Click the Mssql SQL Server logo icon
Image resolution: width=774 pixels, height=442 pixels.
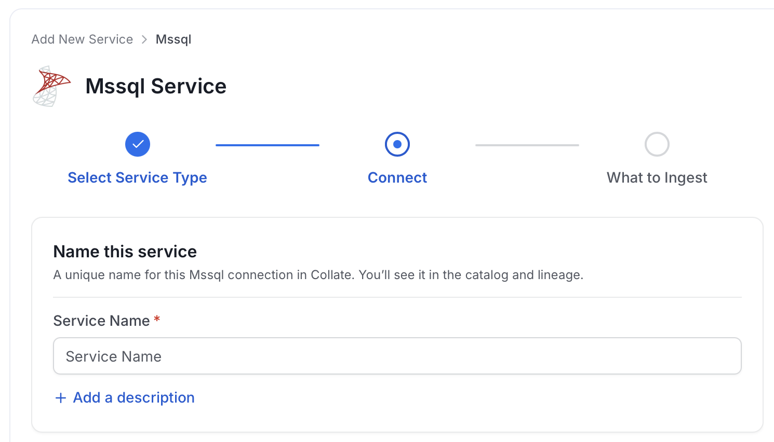pos(51,86)
